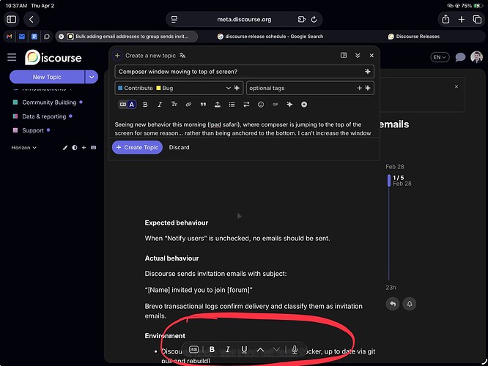Toggle composer preview panel icon
This screenshot has height=366, width=488.
[x=344, y=56]
